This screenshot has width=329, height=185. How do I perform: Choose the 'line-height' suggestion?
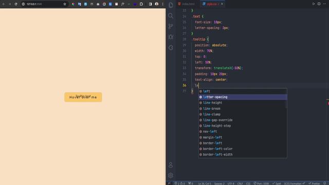tap(243, 103)
